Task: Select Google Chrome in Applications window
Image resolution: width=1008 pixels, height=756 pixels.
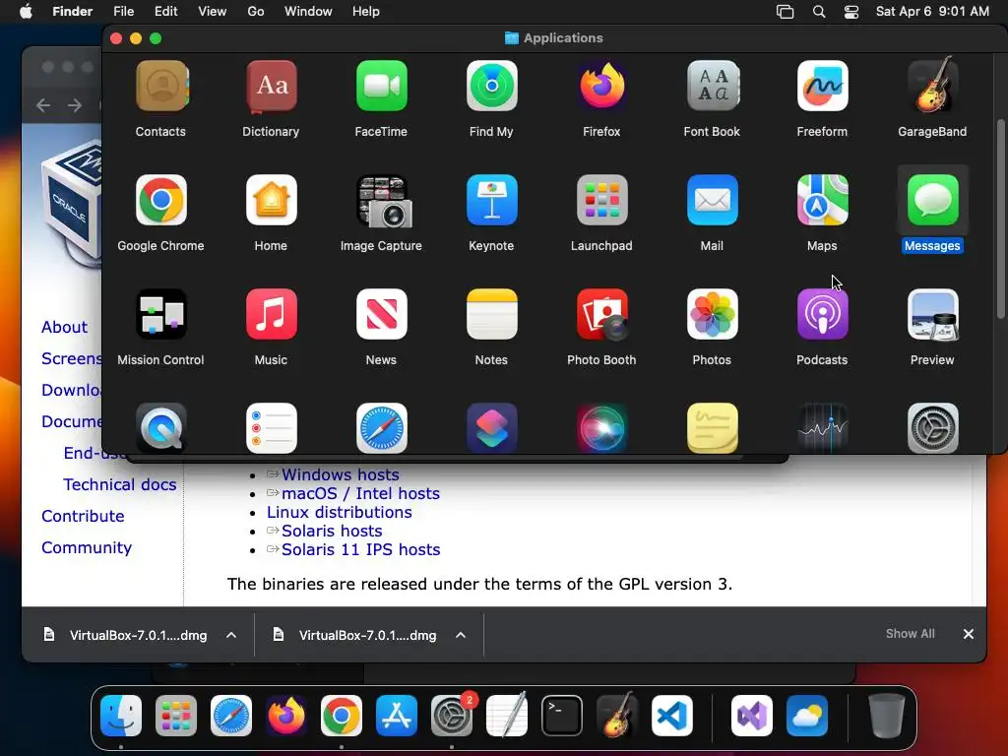Action: pos(160,200)
